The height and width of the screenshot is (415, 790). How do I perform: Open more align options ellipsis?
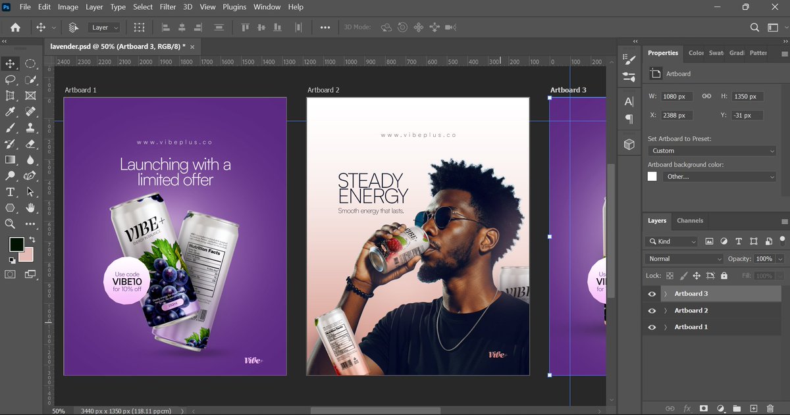(x=325, y=28)
